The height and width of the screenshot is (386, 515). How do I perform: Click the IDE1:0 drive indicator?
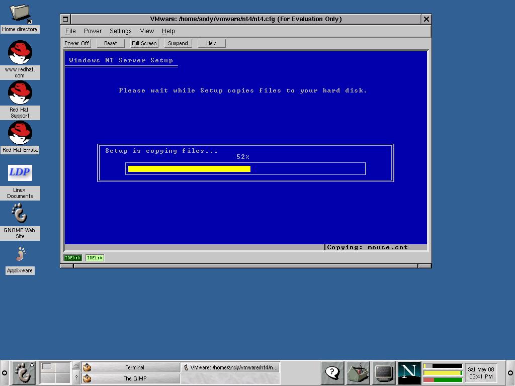[x=94, y=258]
